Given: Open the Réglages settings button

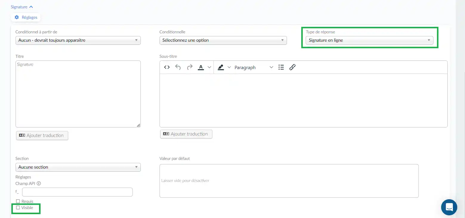Looking at the screenshot, I should coord(26,17).
